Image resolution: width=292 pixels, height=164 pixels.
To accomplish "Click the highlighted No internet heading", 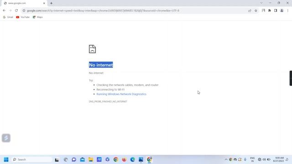I will tap(101, 65).
